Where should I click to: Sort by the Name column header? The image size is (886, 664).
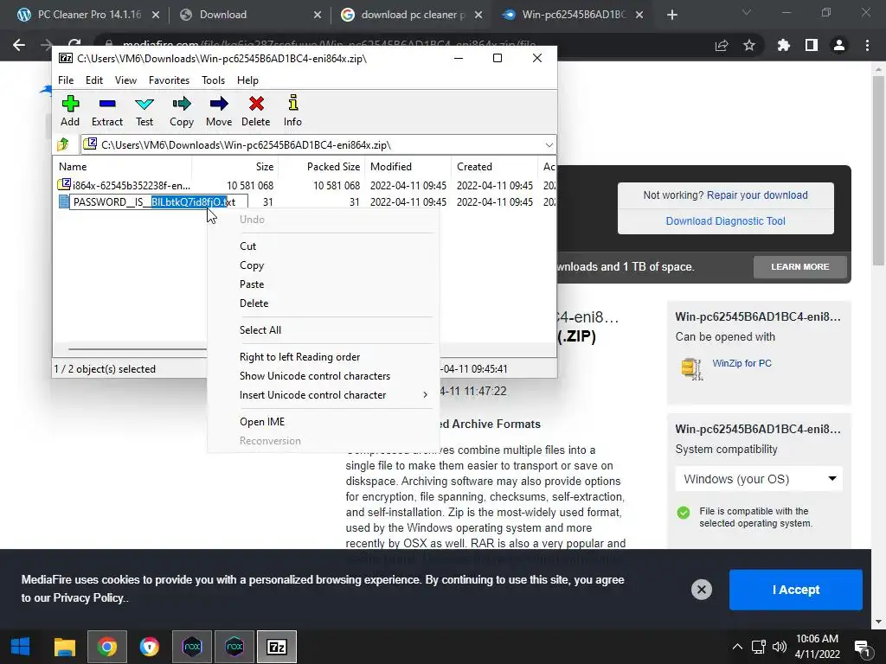point(123,167)
